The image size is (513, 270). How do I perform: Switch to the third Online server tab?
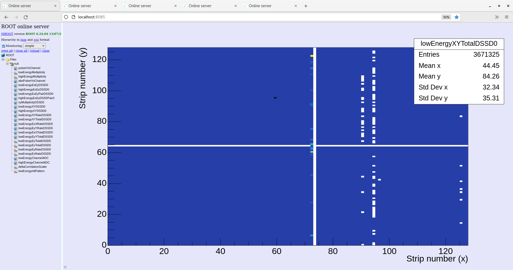pos(150,6)
